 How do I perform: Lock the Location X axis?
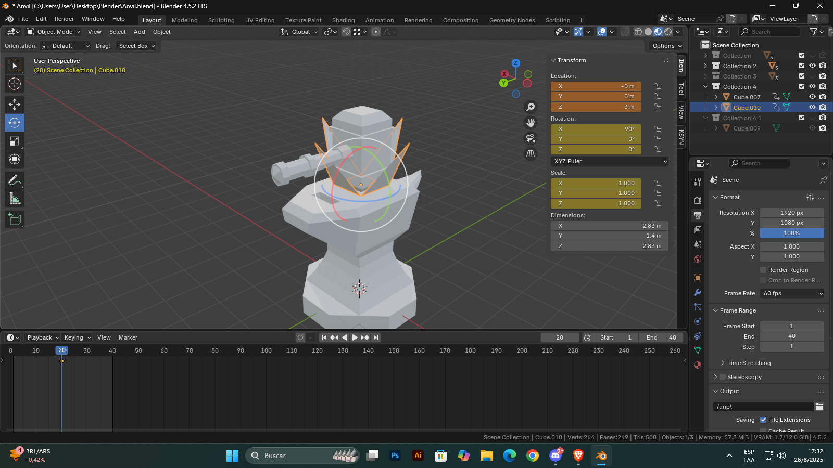658,86
